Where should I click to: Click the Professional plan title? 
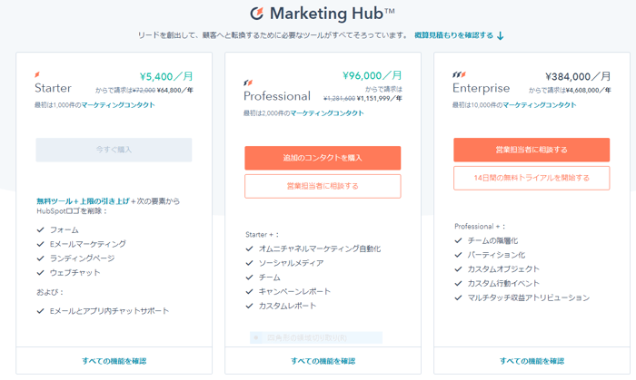coord(277,96)
